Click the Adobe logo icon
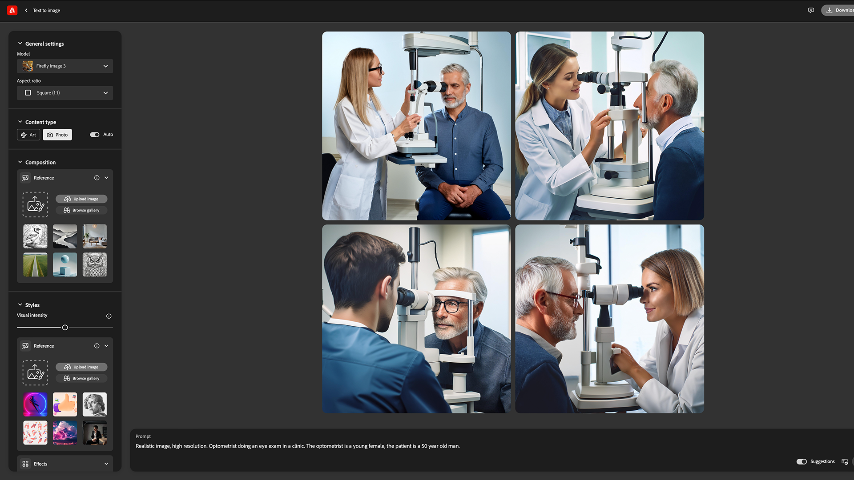Image resolution: width=854 pixels, height=480 pixels. click(x=12, y=10)
